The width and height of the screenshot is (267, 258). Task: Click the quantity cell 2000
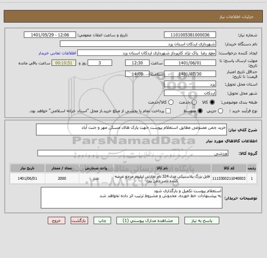point(62,178)
